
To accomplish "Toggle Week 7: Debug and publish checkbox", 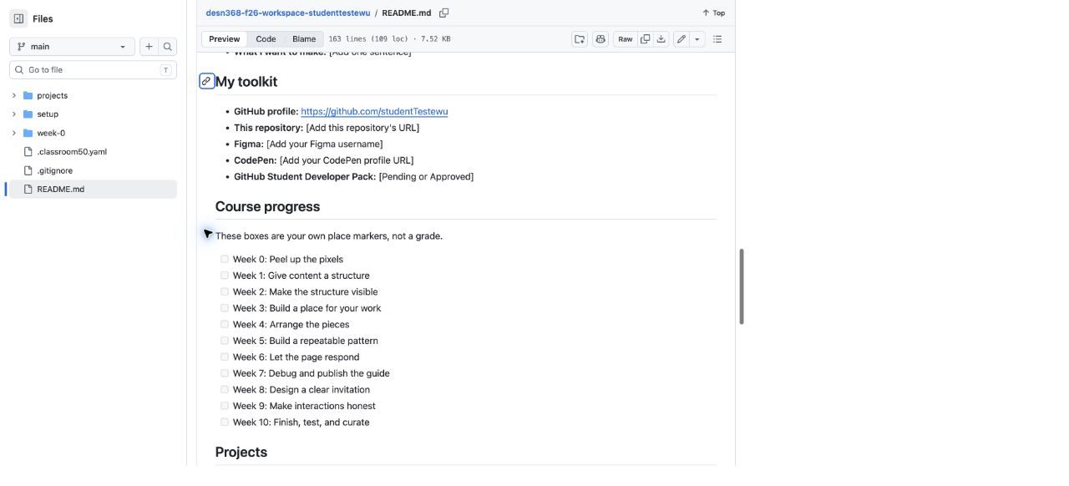I will pos(225,373).
